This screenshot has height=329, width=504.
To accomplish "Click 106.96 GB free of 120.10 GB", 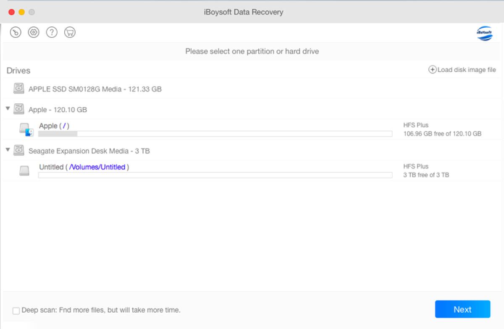I will click(x=442, y=134).
